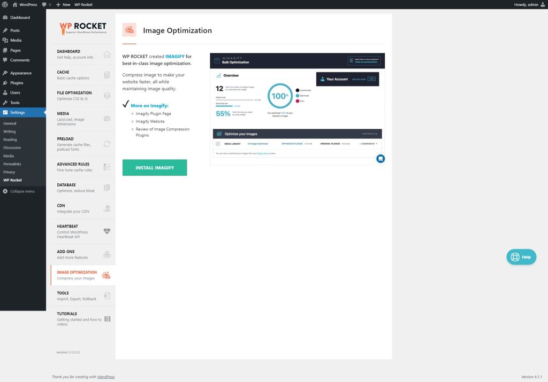Open the Cache tab
The image size is (548, 382).
[83, 75]
